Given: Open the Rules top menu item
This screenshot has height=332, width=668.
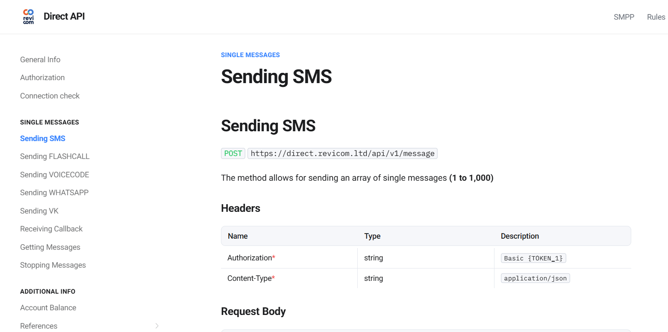Looking at the screenshot, I should tap(656, 17).
